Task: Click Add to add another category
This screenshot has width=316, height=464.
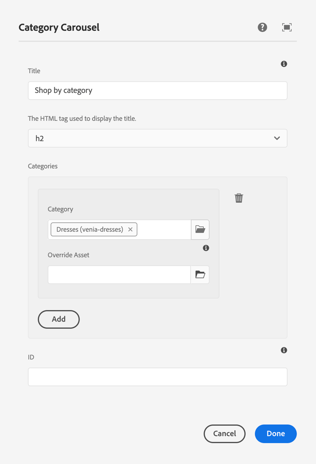Action: click(59, 319)
